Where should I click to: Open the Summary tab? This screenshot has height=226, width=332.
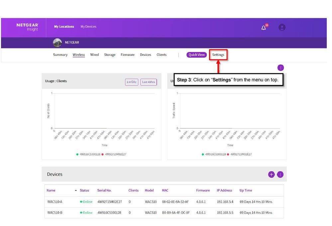[x=60, y=55]
